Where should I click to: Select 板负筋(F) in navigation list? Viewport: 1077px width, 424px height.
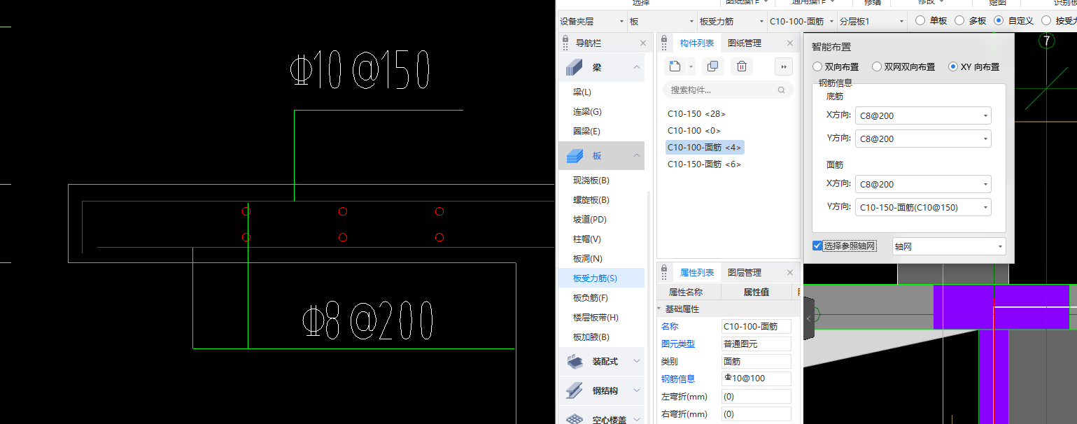coord(591,298)
